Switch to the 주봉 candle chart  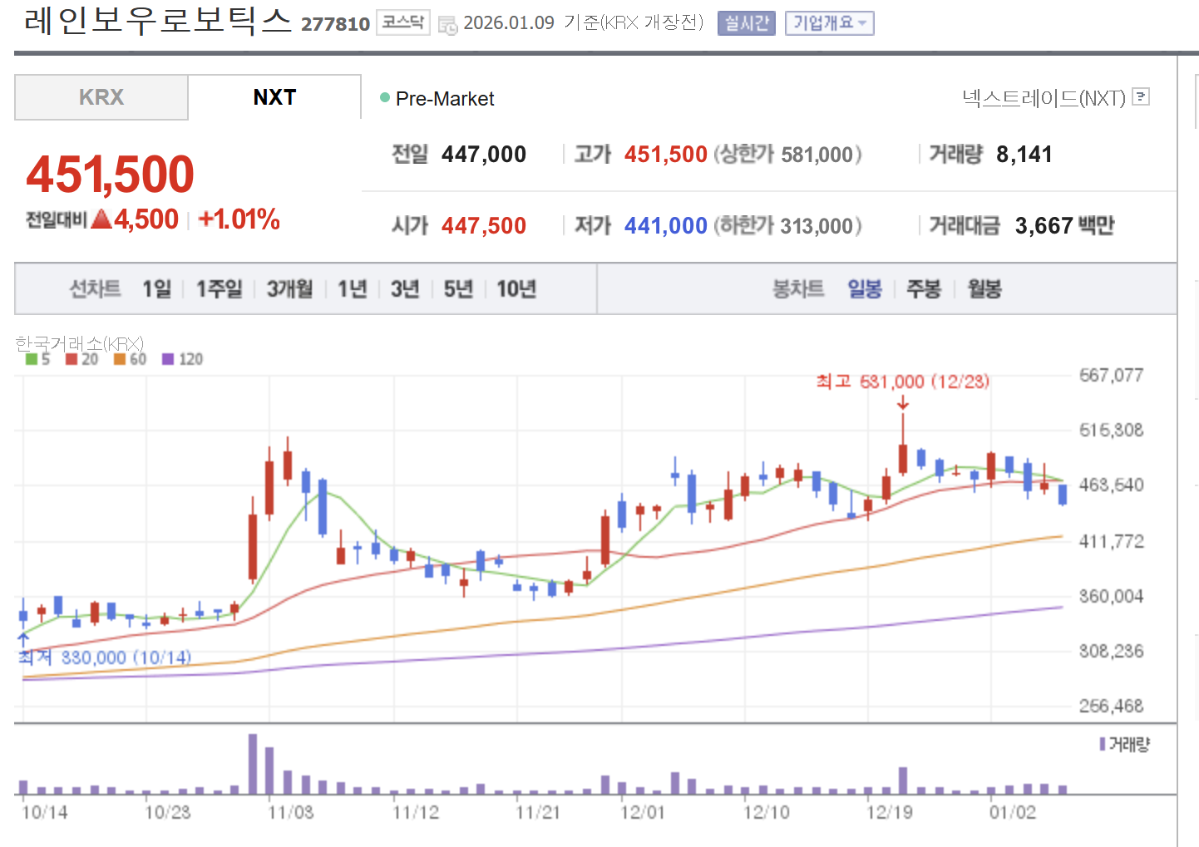point(924,288)
